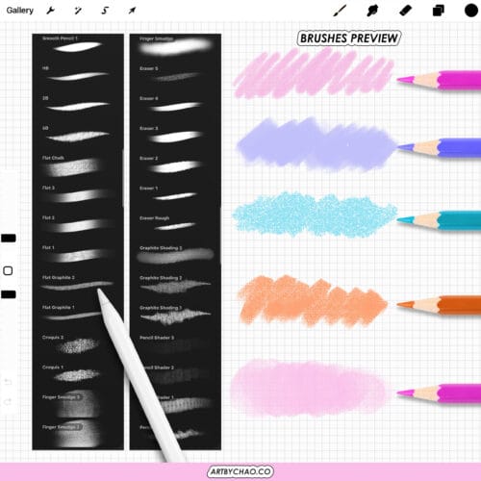Select the Eraser 4 brush
Image resolution: width=481 pixels, height=481 pixels.
tap(175, 104)
